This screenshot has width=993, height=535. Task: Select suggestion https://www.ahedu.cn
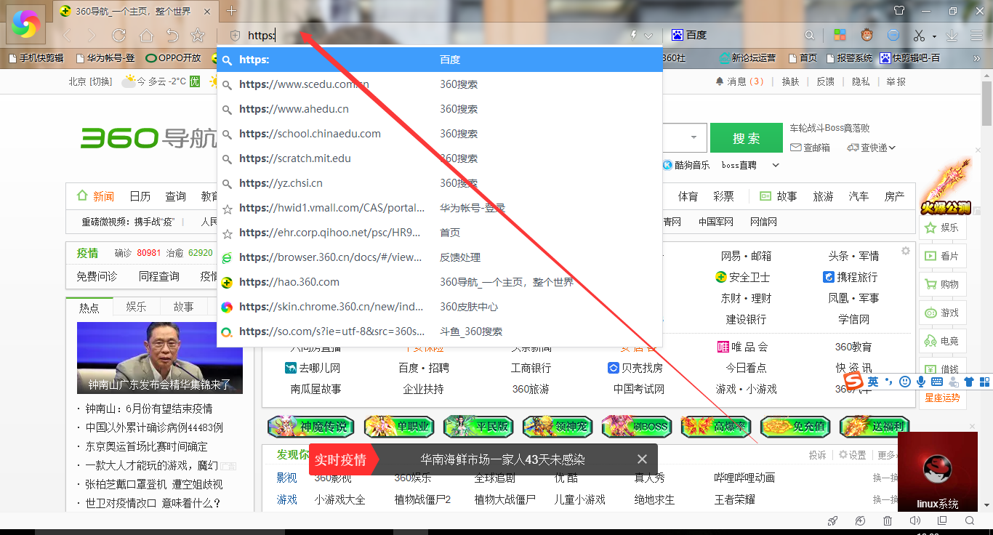[x=440, y=109]
